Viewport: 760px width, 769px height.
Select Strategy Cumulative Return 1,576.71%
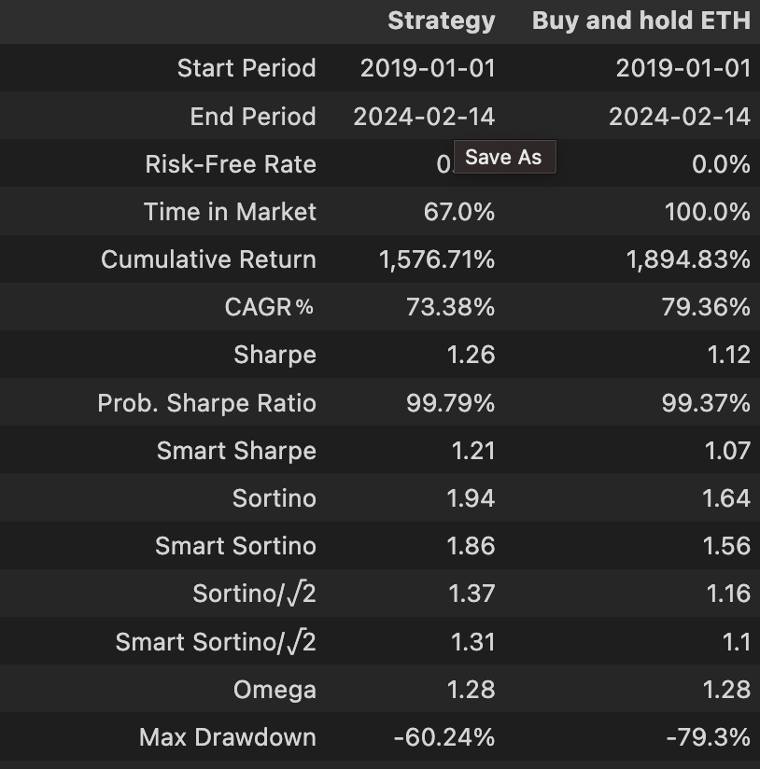437,259
